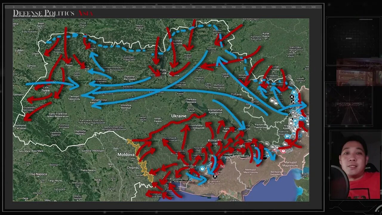Click the Kursk city label
This screenshot has width=382, height=215.
(x=266, y=35)
